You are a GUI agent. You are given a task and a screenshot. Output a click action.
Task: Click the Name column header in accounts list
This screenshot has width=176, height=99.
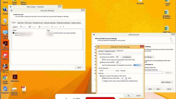[x=15, y=31]
